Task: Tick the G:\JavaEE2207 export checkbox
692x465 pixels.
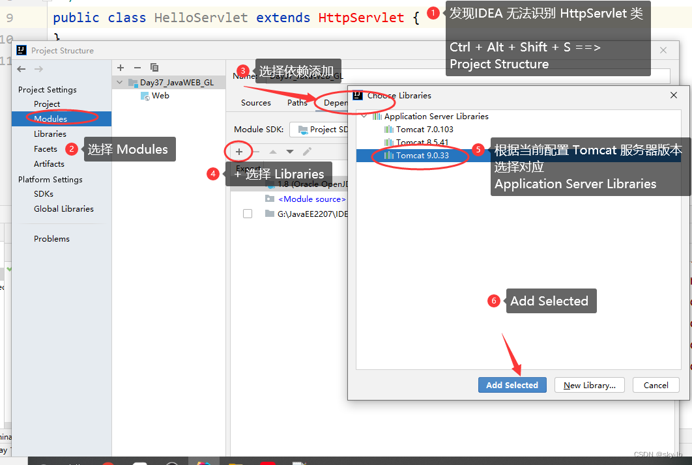Action: pos(248,214)
